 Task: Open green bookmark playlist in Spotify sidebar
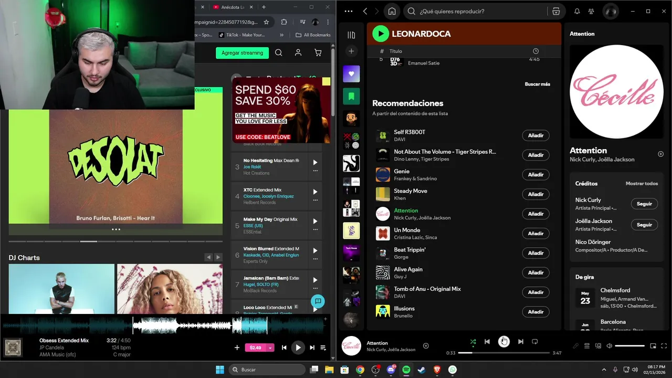click(351, 96)
